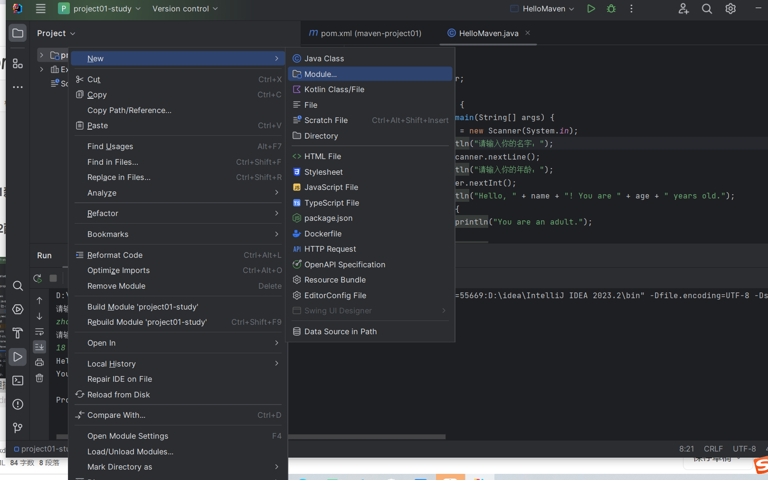Open the Build hammer tool window

18,333
